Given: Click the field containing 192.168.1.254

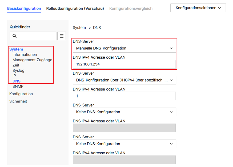Looking at the screenshot, I should [124, 64].
